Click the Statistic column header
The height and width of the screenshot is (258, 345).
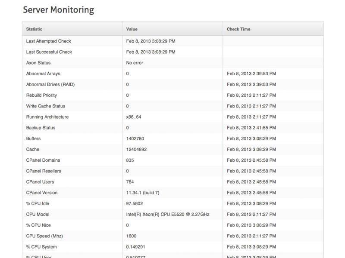coord(34,29)
